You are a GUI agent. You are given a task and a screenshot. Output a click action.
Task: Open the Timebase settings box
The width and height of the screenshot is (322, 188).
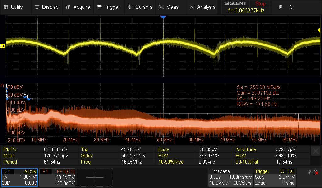(230, 177)
